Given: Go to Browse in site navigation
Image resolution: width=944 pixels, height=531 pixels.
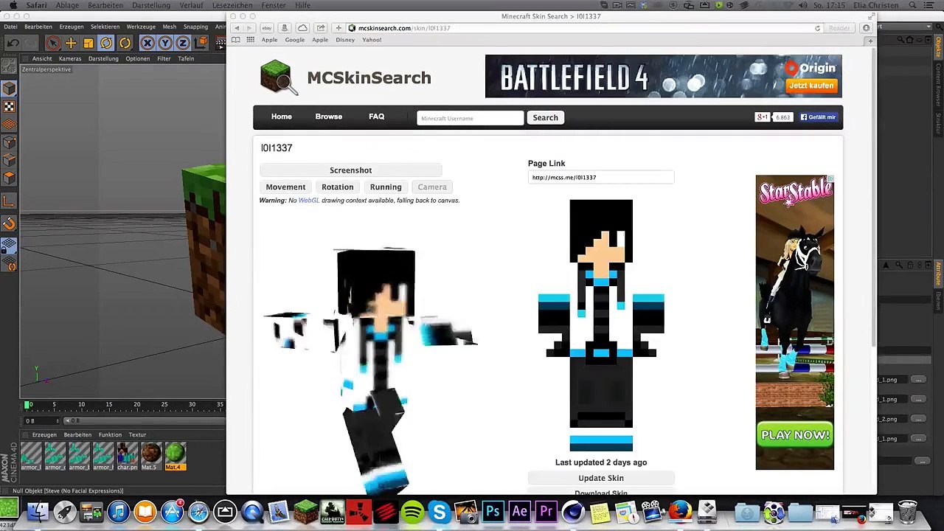Looking at the screenshot, I should [328, 117].
